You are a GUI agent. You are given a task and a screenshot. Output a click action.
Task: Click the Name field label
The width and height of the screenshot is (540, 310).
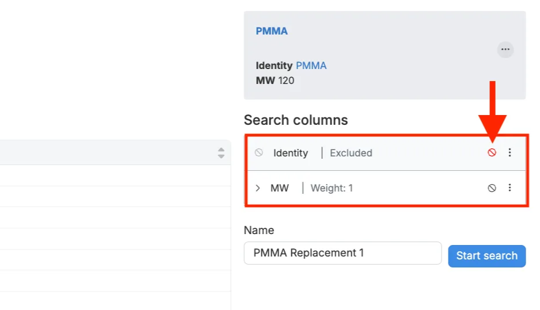point(259,230)
